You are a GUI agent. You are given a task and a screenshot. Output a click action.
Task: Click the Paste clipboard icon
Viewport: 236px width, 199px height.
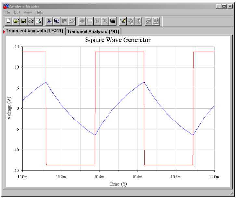[x=64, y=21]
